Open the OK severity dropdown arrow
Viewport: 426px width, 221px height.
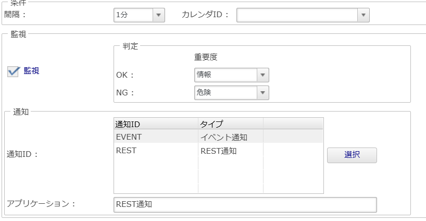pos(263,75)
